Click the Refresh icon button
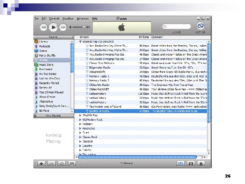 pyautogui.click(x=200, y=26)
